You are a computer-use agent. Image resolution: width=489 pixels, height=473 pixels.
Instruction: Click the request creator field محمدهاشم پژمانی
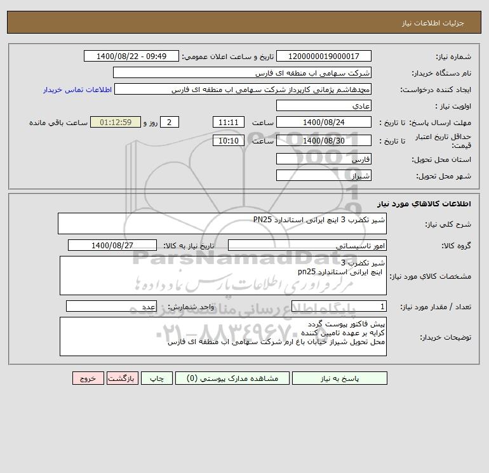pyautogui.click(x=243, y=89)
